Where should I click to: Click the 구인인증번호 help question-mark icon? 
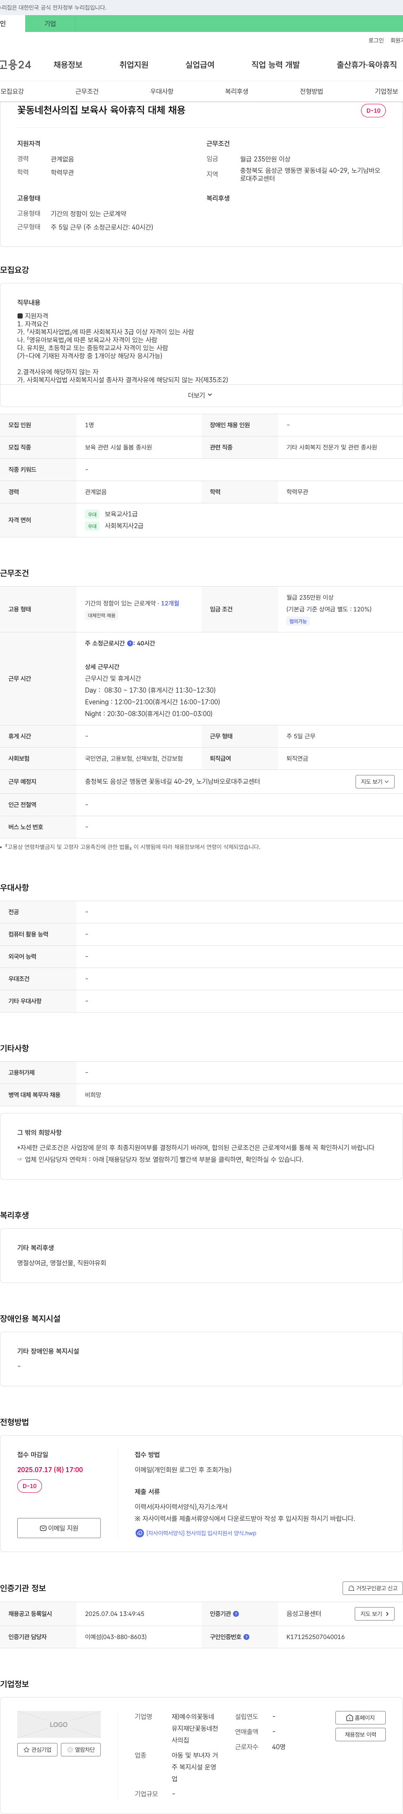(246, 1637)
